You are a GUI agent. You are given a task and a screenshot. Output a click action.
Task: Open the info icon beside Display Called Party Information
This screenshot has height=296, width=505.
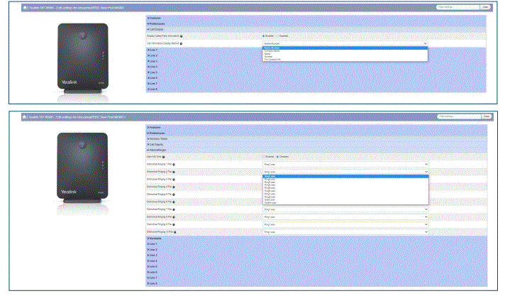point(182,36)
